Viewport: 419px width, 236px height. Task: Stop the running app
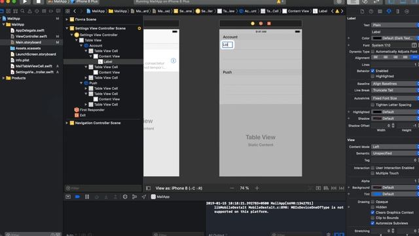(x=39, y=1)
